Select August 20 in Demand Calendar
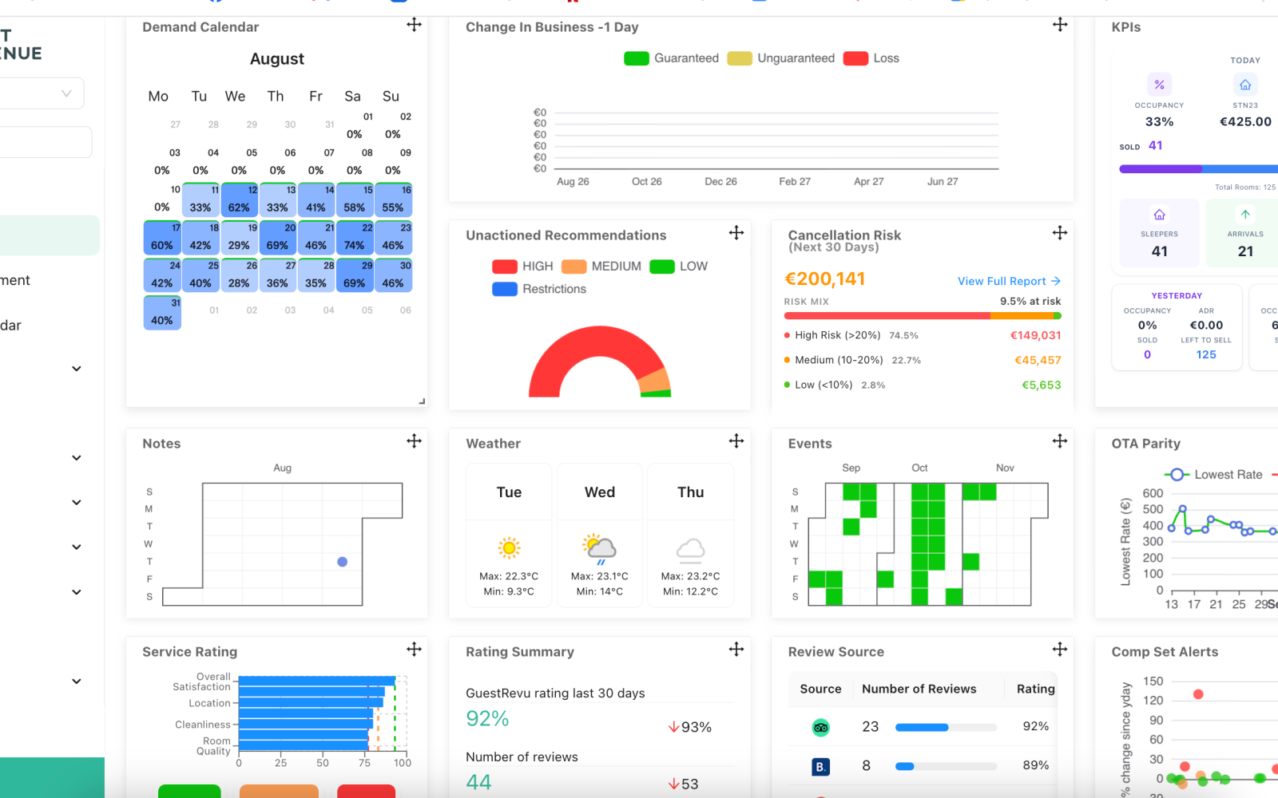Screen dimensions: 1278x798 click(x=278, y=238)
